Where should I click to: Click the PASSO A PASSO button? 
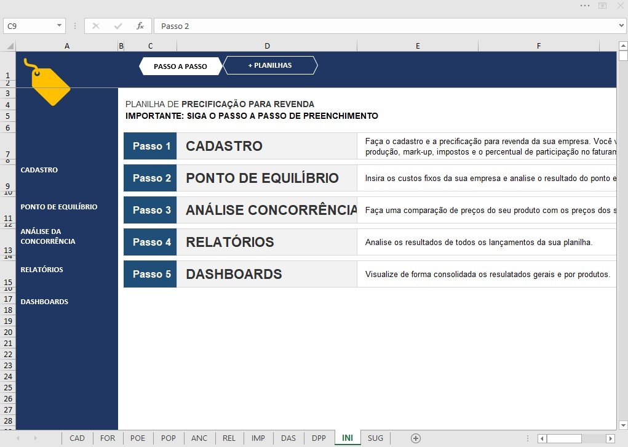pyautogui.click(x=181, y=66)
